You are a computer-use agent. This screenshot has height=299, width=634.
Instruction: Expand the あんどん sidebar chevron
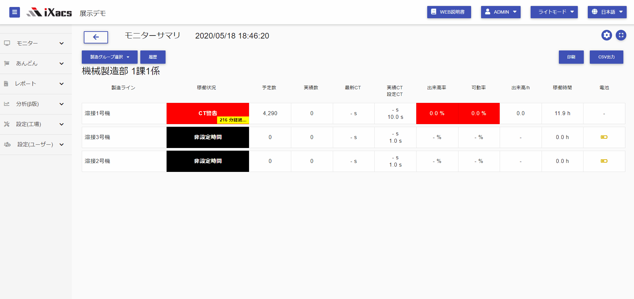pyautogui.click(x=62, y=64)
